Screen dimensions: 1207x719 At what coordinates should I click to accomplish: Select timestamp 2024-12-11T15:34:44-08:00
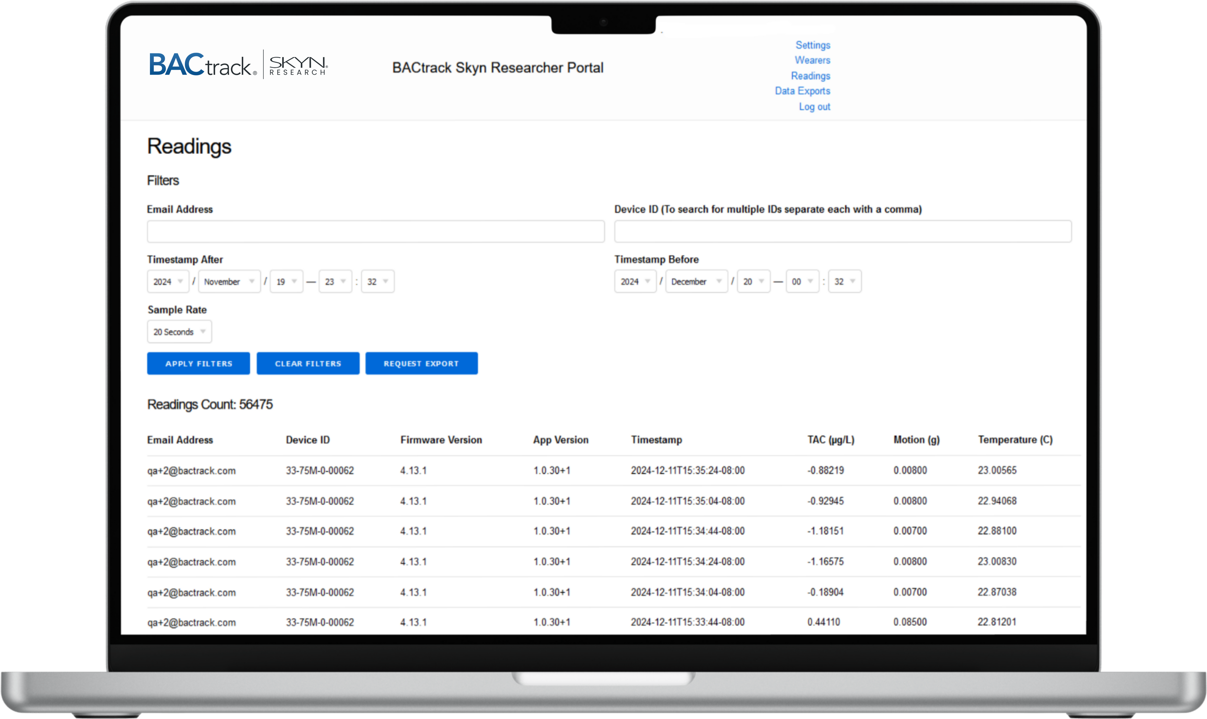coord(688,531)
